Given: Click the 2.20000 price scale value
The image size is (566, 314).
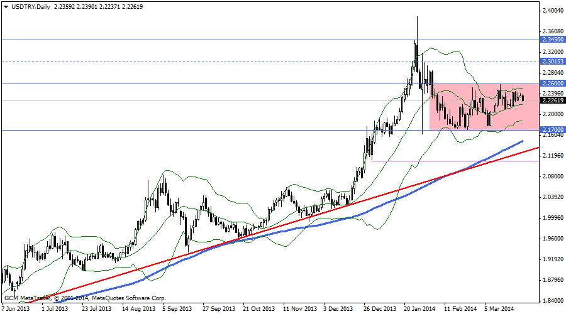Looking at the screenshot, I should (x=553, y=114).
